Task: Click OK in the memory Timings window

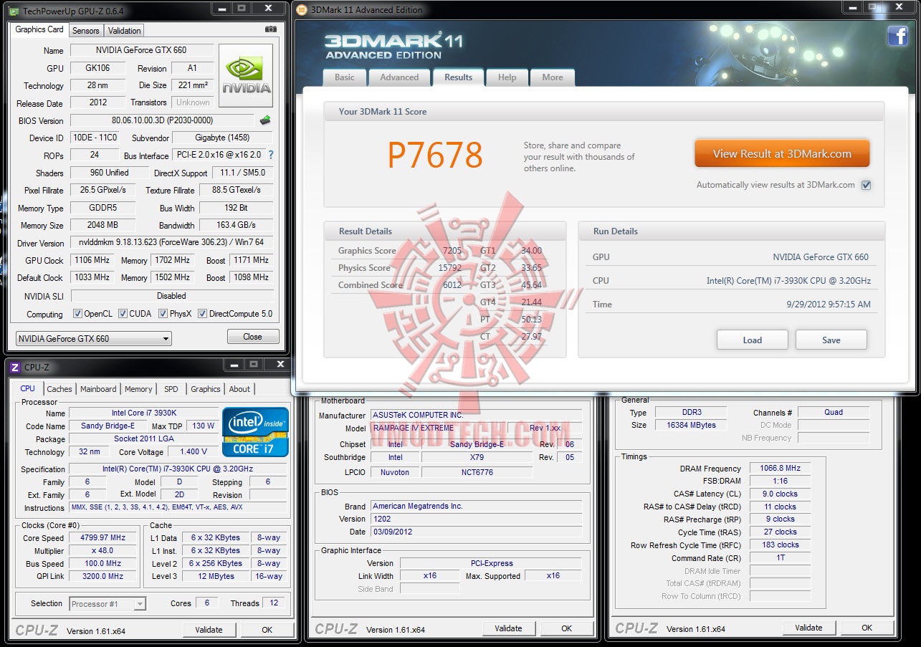Action: 867,628
